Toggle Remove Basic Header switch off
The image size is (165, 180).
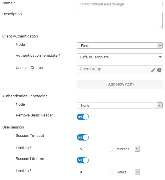click(83, 117)
